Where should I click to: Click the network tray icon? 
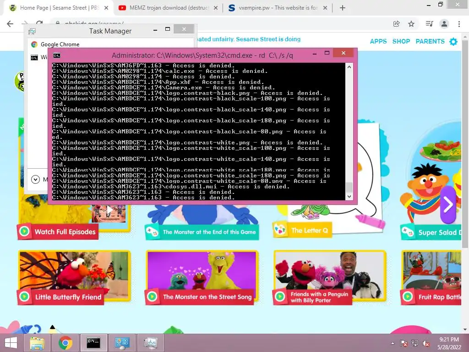point(414,343)
